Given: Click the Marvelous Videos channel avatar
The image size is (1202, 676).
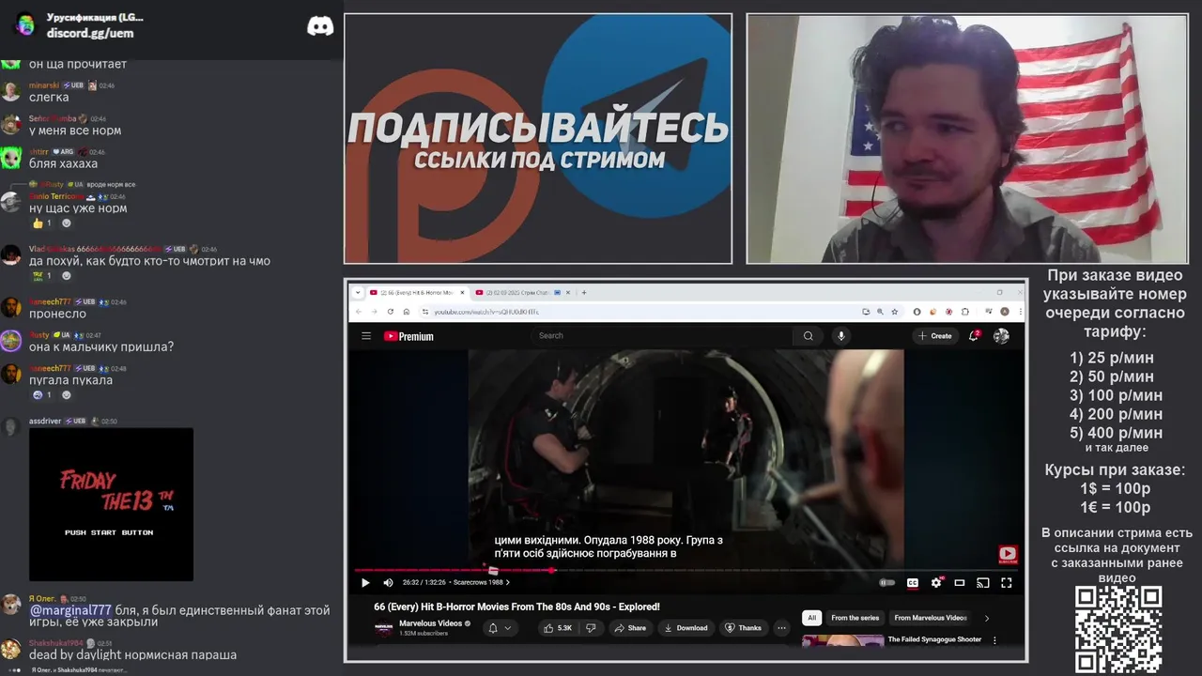Looking at the screenshot, I should click(384, 628).
